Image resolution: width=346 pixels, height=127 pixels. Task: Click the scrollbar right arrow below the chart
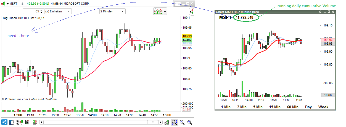pos(160,122)
